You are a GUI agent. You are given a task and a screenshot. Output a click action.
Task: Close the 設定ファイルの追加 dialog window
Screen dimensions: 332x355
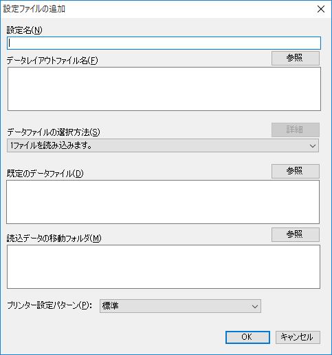tap(321, 9)
